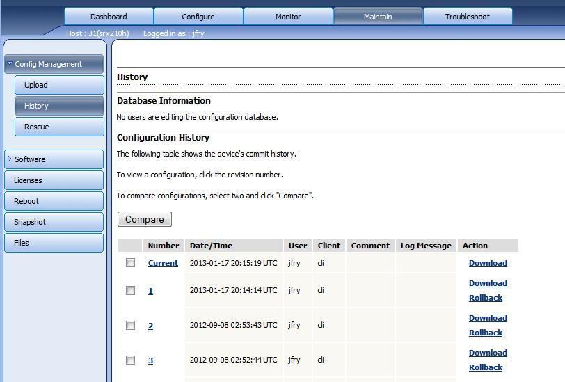Screen dimensions: 565x382
Task: Open the Files sidebar item
Action: (54, 243)
